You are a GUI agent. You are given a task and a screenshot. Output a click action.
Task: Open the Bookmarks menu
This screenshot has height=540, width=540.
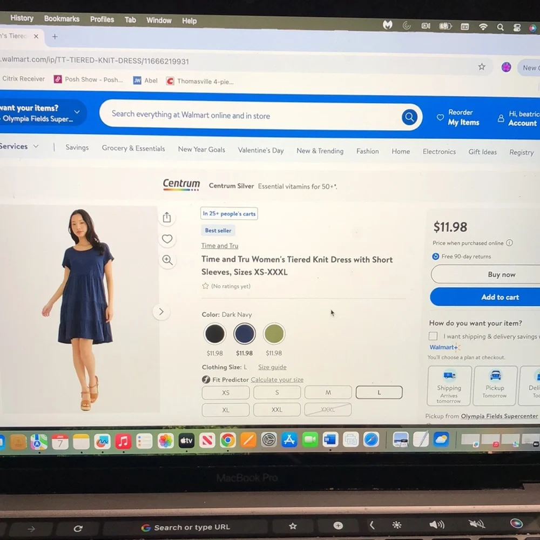pos(62,18)
